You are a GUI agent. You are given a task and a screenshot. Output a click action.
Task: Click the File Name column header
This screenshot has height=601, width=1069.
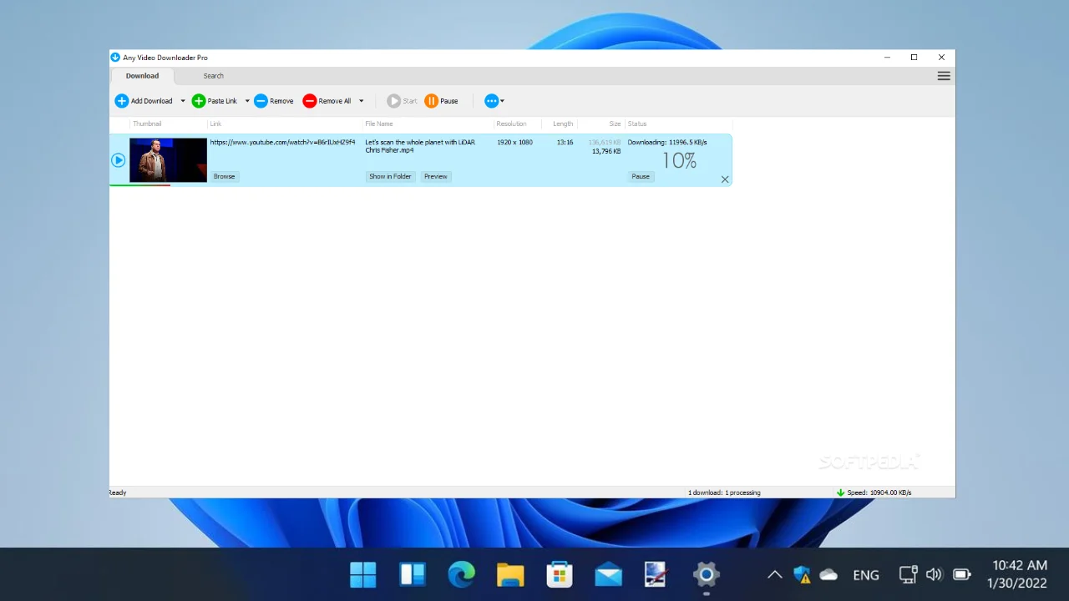[379, 124]
